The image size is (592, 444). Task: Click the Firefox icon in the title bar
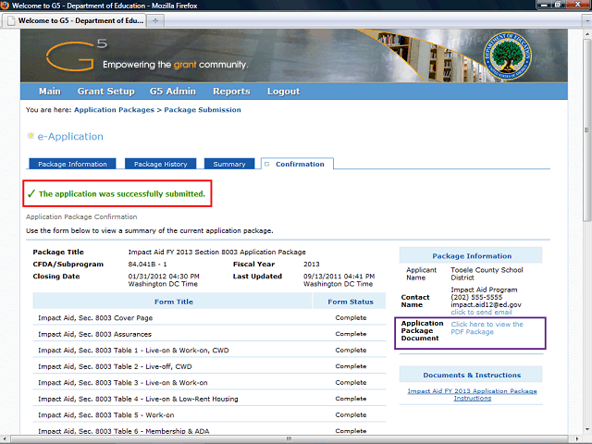(x=6, y=6)
